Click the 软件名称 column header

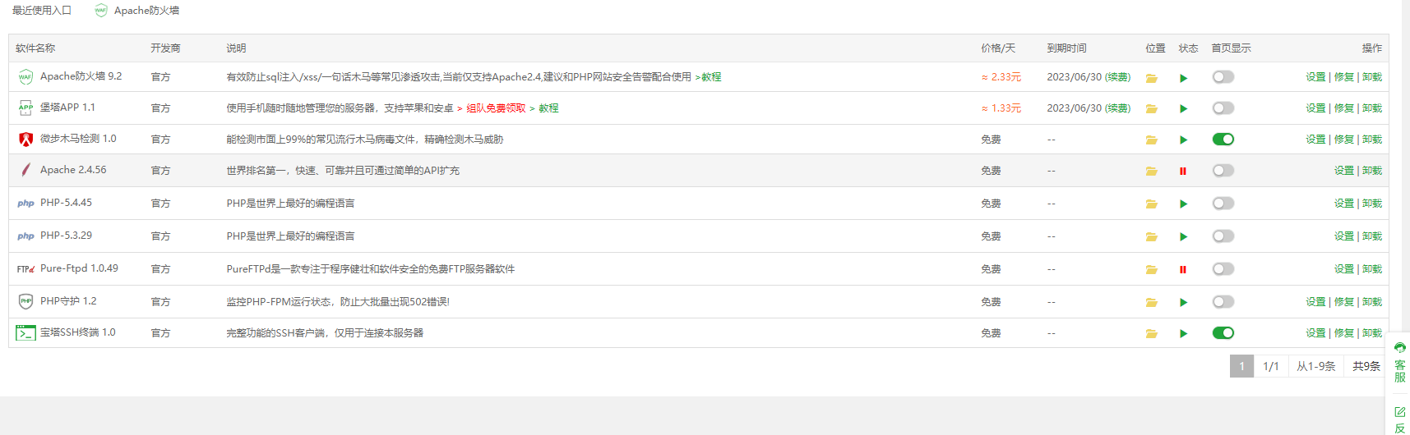(35, 48)
